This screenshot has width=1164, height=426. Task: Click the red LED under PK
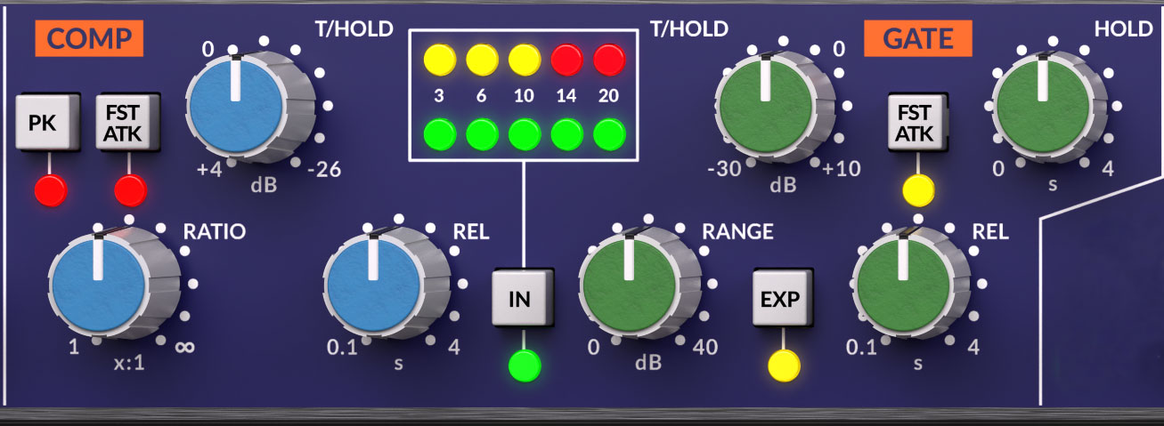(49, 189)
